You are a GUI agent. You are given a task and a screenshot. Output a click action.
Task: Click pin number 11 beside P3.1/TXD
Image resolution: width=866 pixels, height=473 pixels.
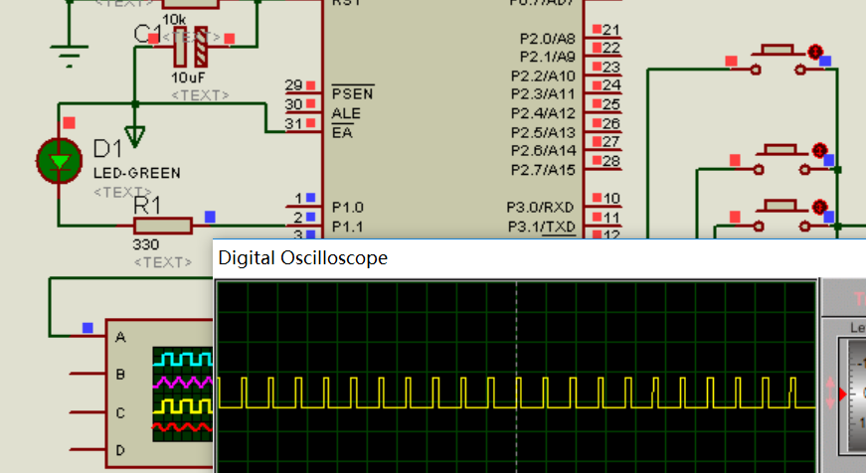(611, 218)
